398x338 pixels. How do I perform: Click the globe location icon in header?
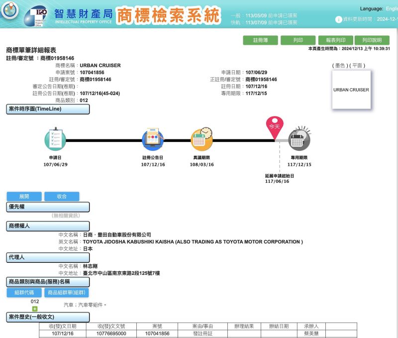pyautogui.click(x=10, y=10)
